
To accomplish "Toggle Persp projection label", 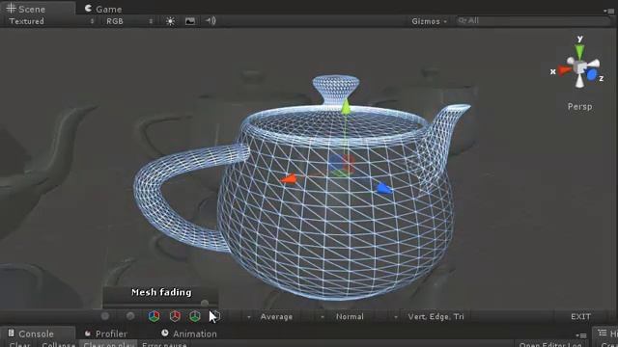I will click(x=579, y=107).
